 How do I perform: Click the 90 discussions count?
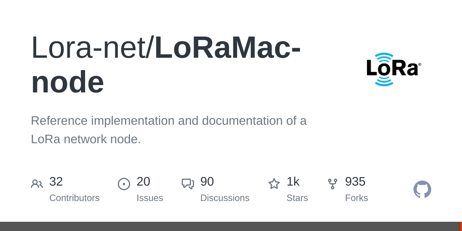pos(207,181)
